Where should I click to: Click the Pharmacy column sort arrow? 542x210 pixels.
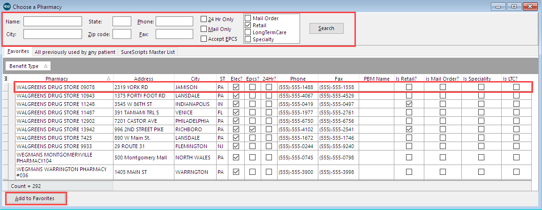[x=108, y=78]
